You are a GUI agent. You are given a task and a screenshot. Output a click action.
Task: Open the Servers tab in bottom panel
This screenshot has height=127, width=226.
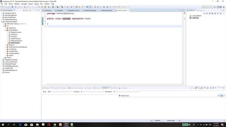(x=64, y=88)
